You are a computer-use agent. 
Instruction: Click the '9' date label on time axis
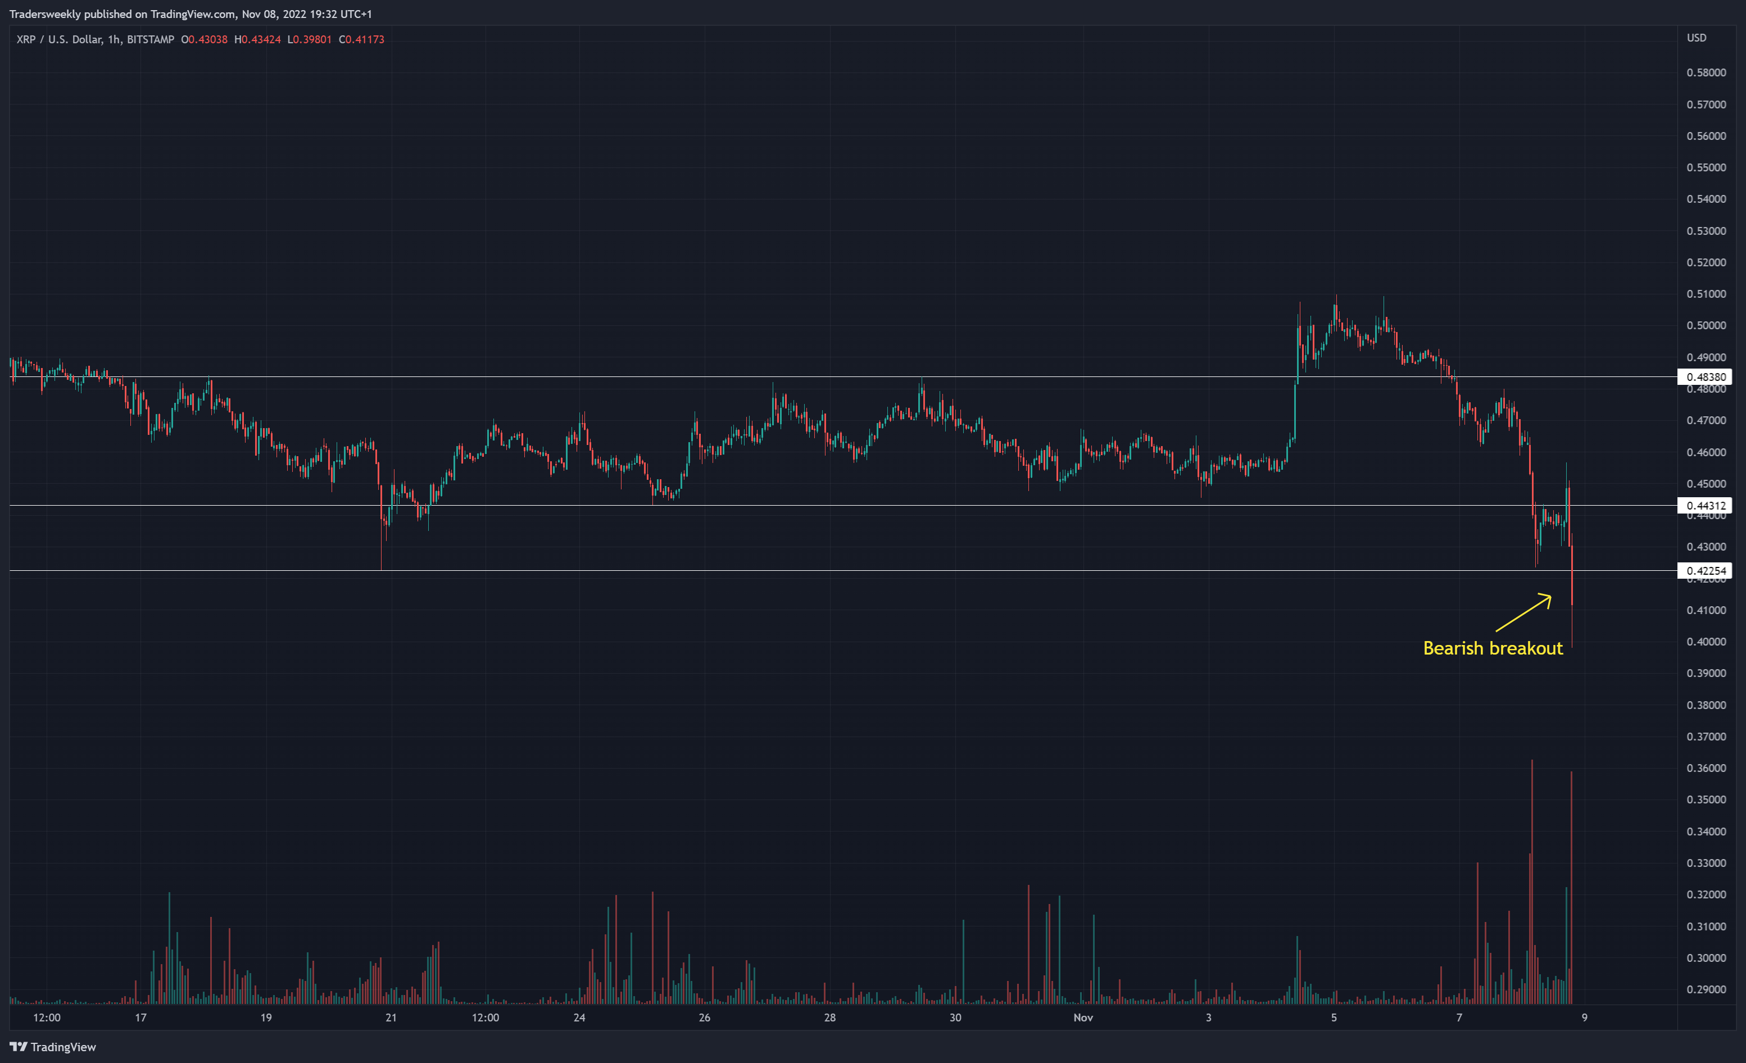tap(1585, 1017)
